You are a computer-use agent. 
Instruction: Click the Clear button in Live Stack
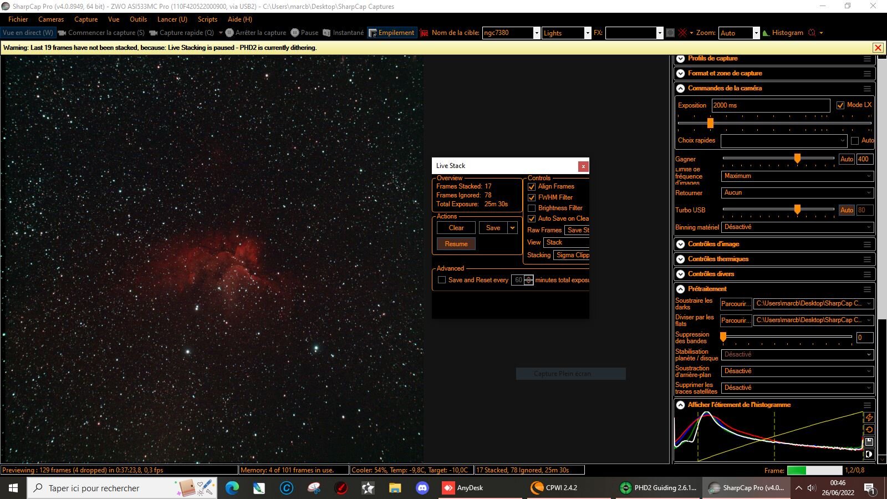point(456,228)
